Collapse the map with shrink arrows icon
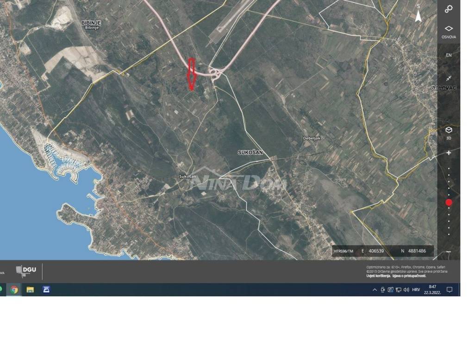 pos(449,78)
